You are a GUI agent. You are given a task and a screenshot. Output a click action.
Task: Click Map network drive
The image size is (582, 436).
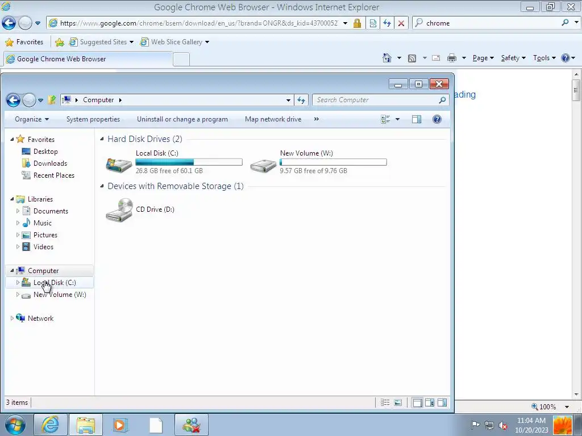(273, 119)
